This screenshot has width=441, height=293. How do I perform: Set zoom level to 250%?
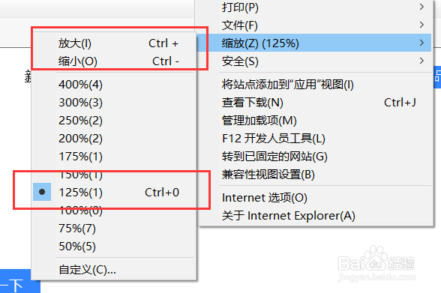(x=114, y=120)
